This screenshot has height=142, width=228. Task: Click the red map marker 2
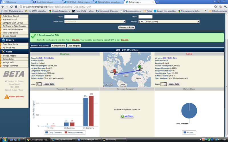[115, 72]
